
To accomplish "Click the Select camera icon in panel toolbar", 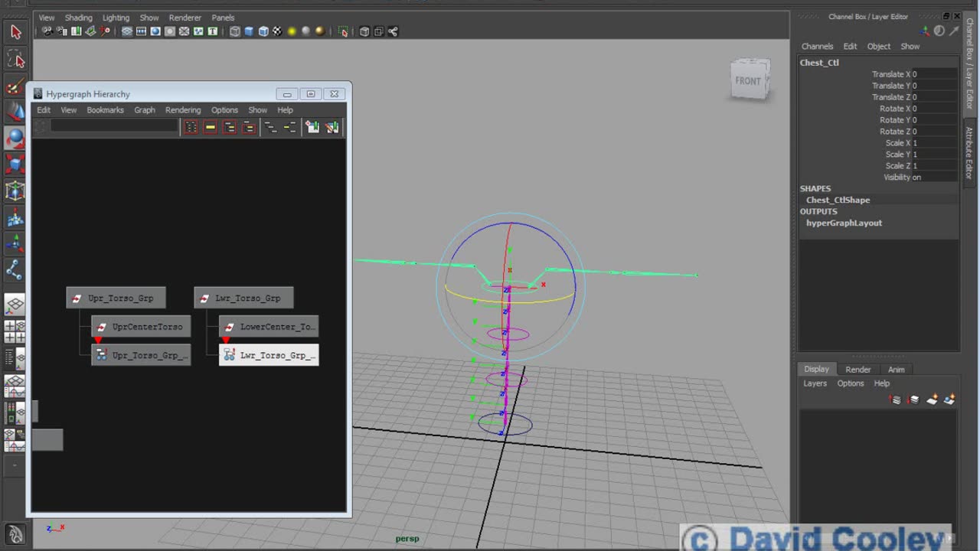I will (47, 31).
